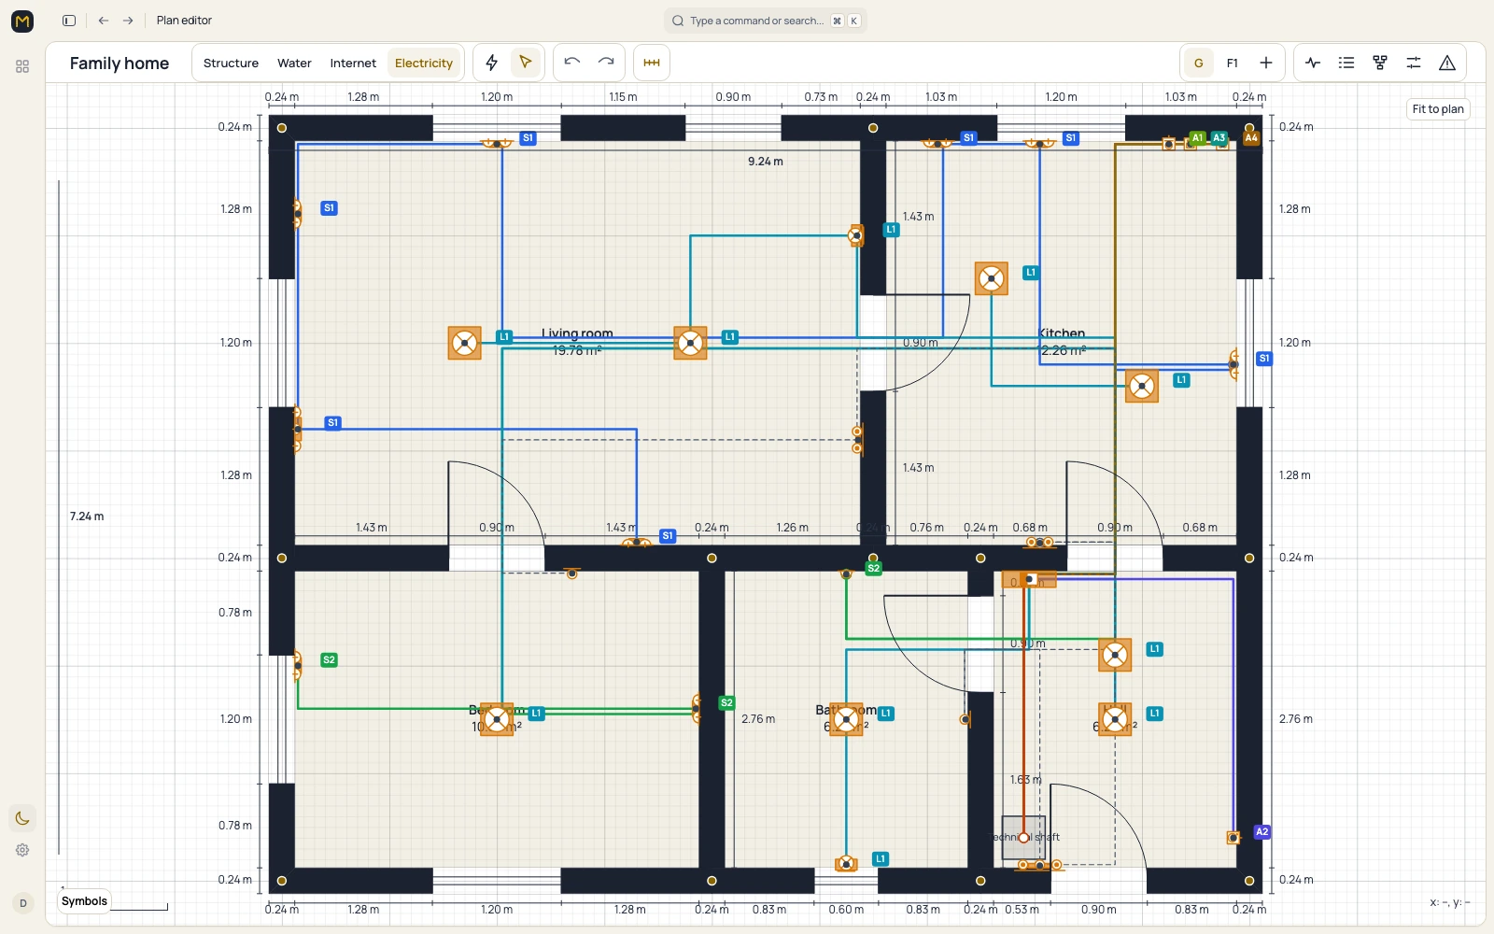Select the A4 appliance badge

pyautogui.click(x=1251, y=138)
